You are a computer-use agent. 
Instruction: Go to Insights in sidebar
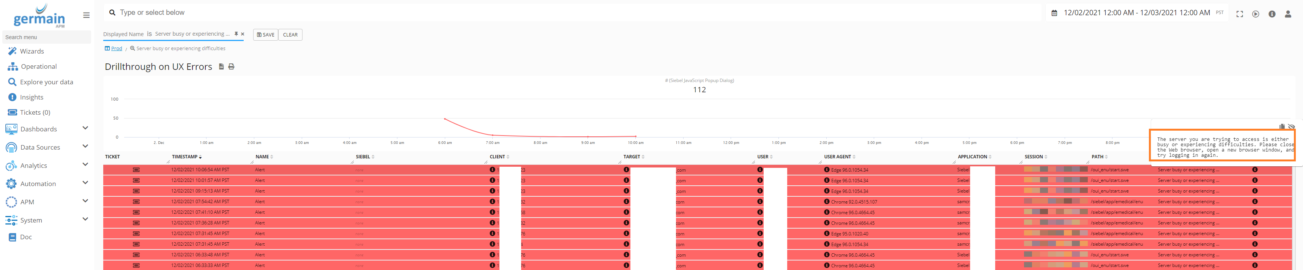(32, 97)
